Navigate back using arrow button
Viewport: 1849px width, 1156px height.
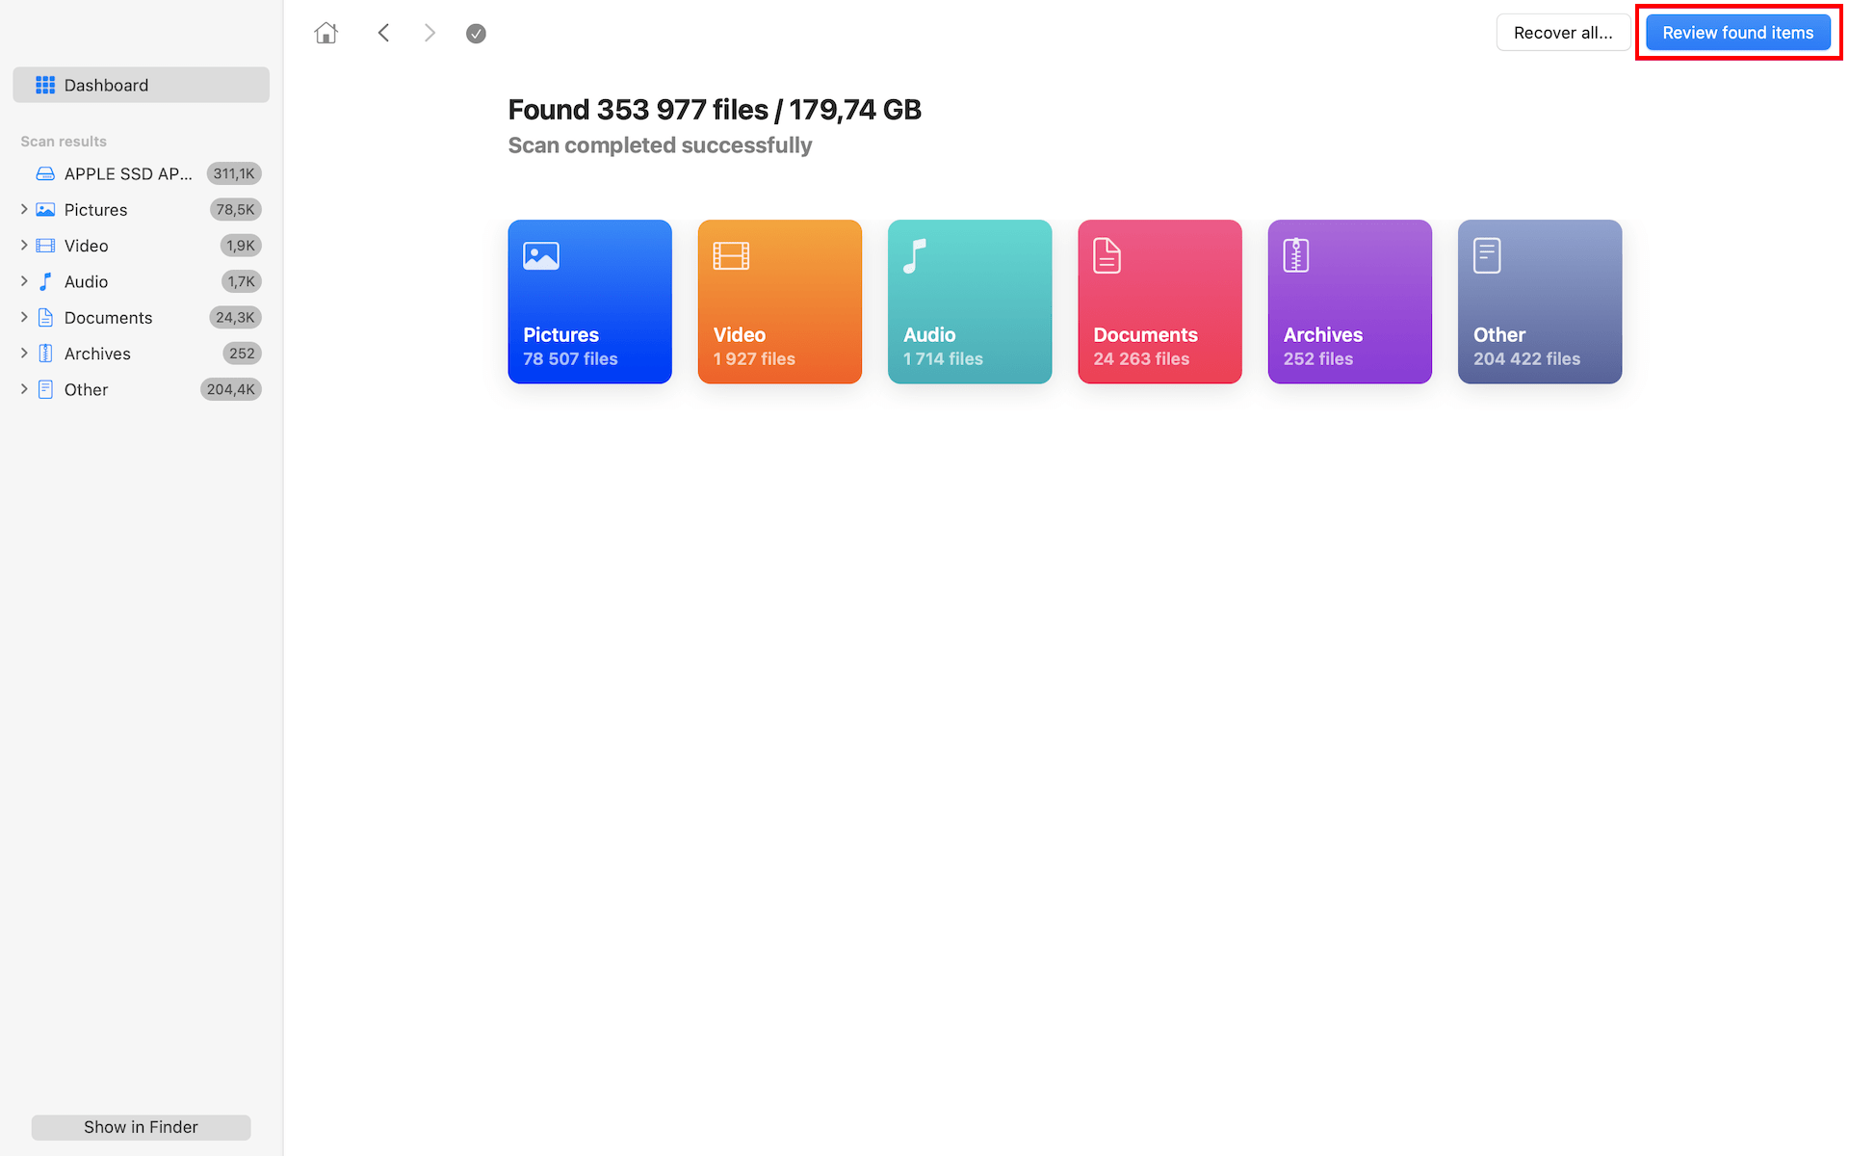tap(384, 32)
